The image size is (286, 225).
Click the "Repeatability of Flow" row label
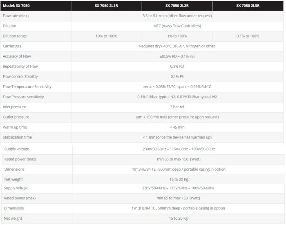pos(20,67)
